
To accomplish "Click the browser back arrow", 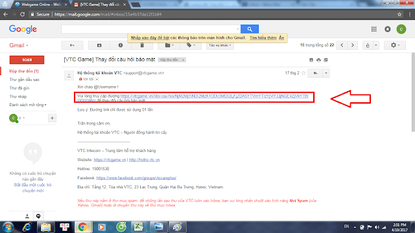I will point(5,14).
